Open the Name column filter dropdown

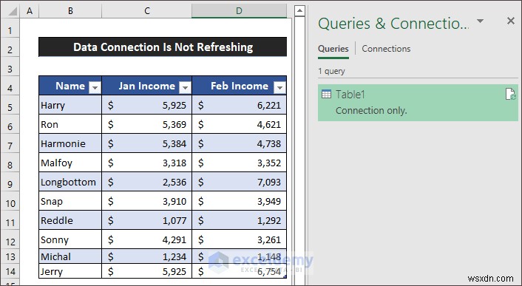click(x=95, y=87)
